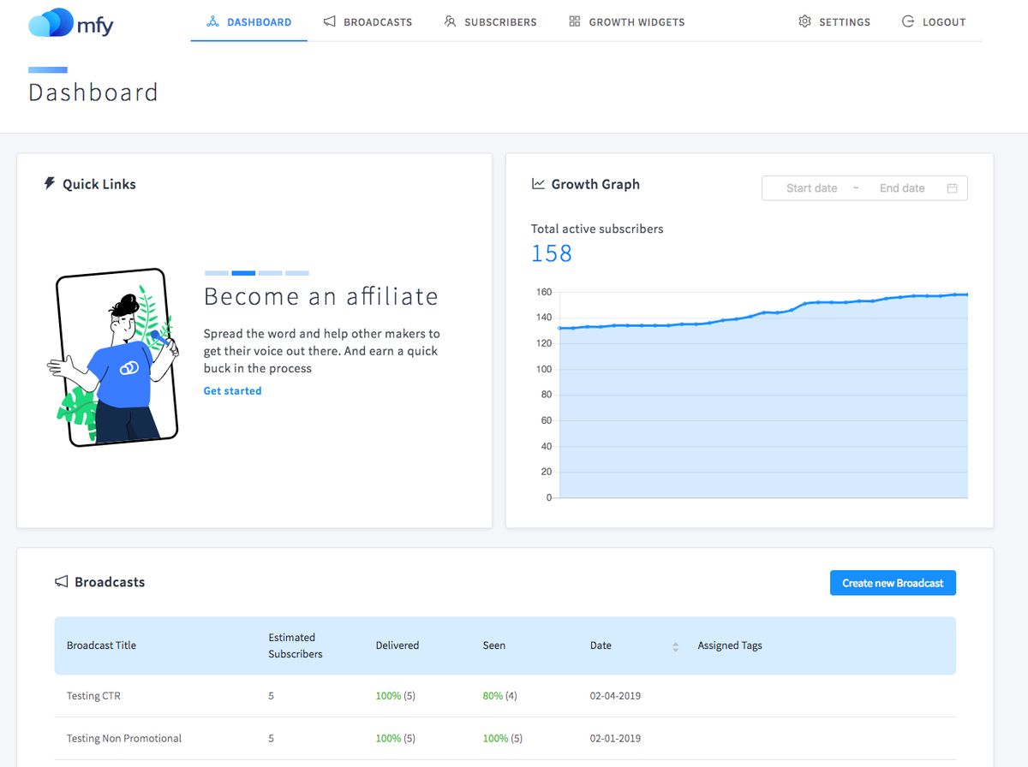Follow the Get started affiliate link

coord(232,390)
